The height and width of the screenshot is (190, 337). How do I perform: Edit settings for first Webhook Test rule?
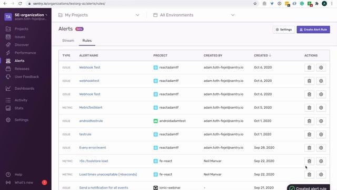(321, 68)
